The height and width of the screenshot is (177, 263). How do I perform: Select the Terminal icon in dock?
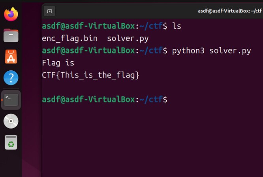coord(11,100)
